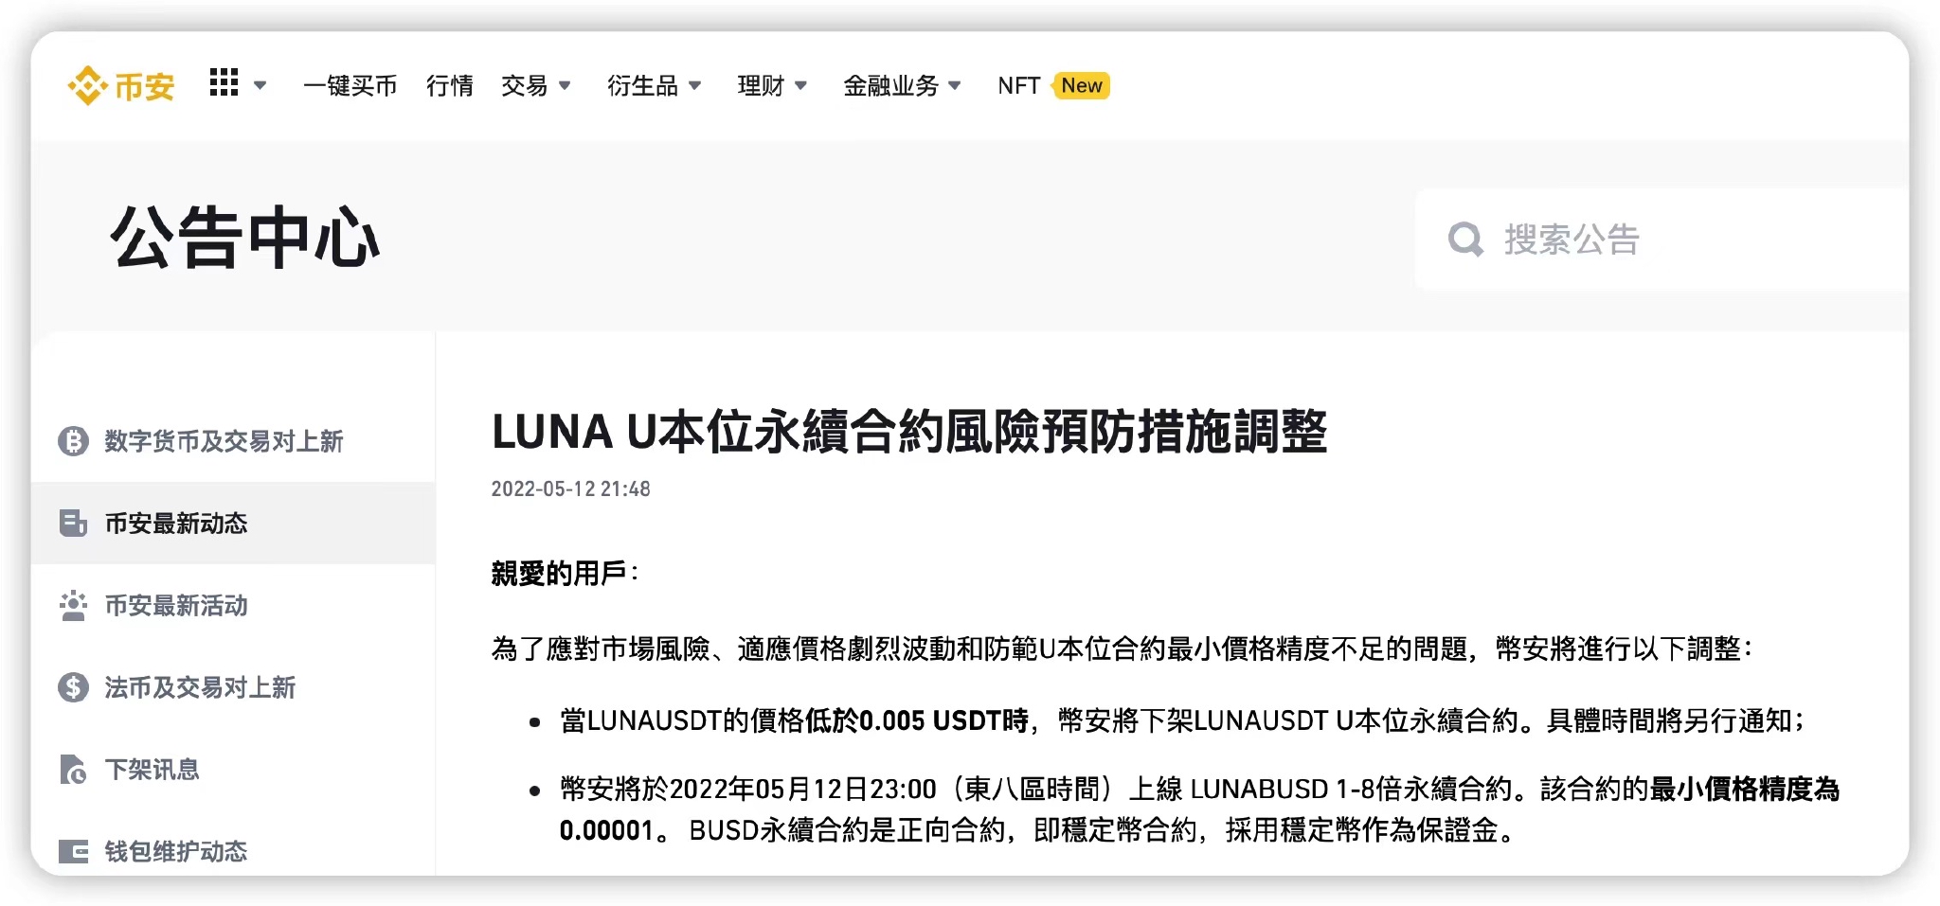Open the 衍生品 menu label
This screenshot has height=906, width=1940.
[642, 86]
